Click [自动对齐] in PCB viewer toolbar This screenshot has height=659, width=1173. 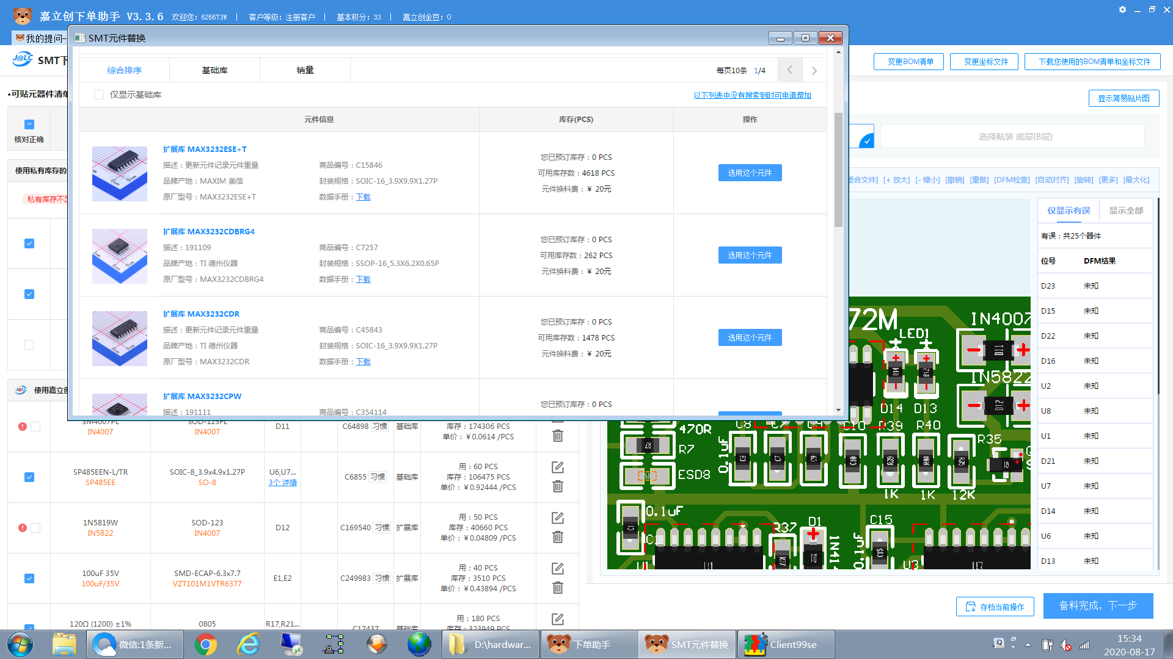1052,180
